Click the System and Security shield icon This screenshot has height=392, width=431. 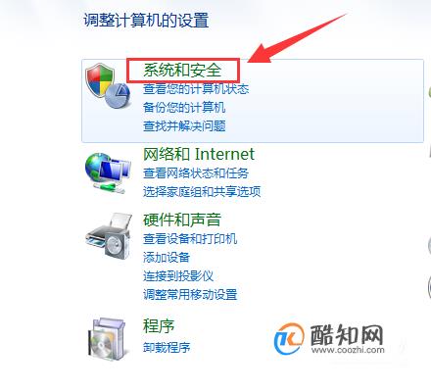[x=108, y=86]
